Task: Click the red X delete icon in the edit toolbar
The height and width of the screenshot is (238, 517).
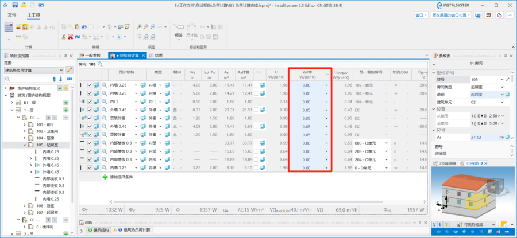Action: (x=70, y=37)
